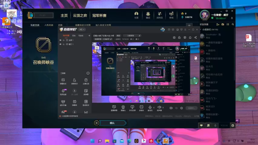Click the 确认 confirm button
Screen dimensions: 258x145
113,123
